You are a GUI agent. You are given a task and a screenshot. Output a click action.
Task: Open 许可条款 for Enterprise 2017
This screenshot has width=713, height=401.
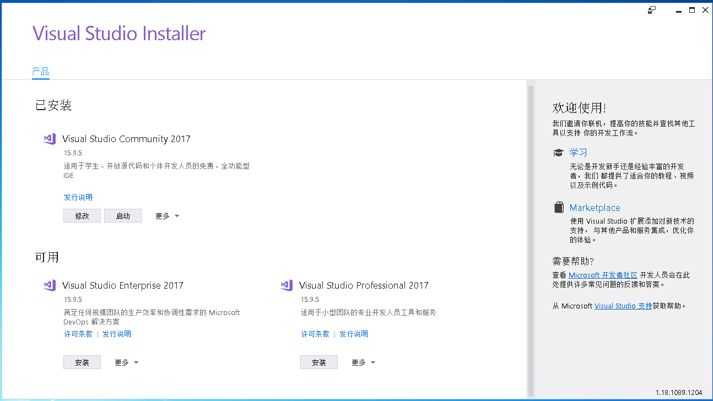78,333
